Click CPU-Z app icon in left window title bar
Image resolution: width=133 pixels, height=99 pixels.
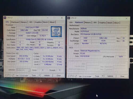click(5, 18)
